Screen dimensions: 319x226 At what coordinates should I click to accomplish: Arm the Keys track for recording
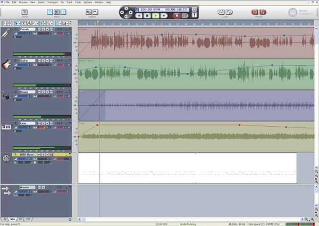point(47,123)
